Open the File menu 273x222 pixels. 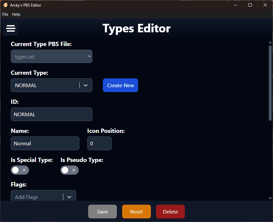(5, 14)
